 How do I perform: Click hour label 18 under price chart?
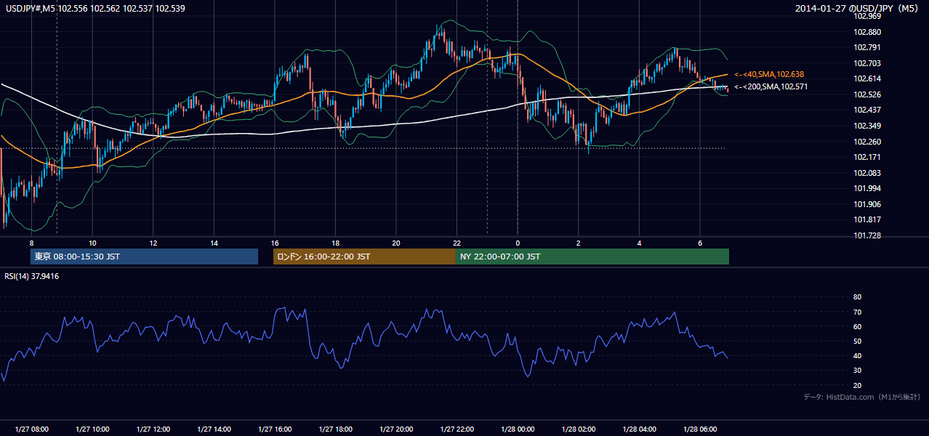[335, 243]
